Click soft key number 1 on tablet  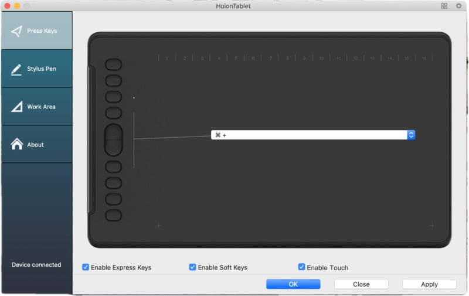(167, 58)
